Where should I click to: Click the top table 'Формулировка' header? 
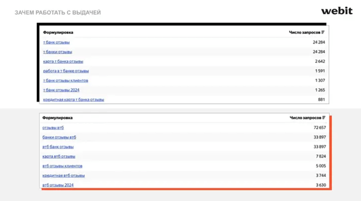pyautogui.click(x=58, y=33)
